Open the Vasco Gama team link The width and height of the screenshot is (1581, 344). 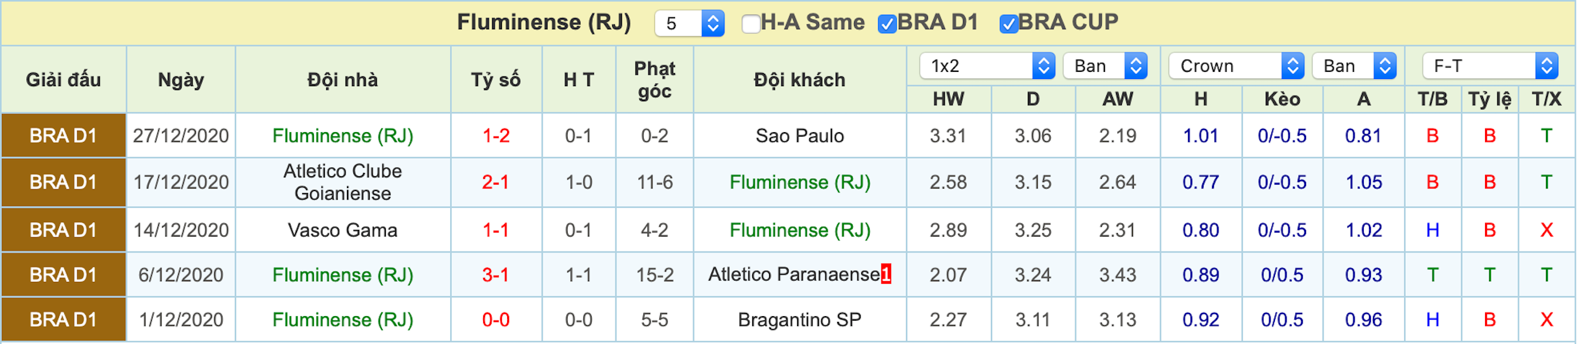click(342, 230)
